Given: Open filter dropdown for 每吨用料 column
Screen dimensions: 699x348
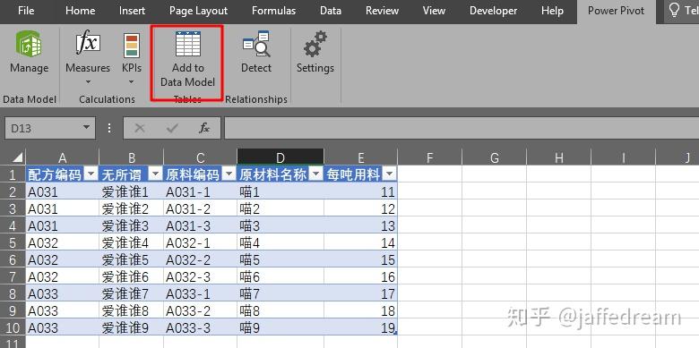Looking at the screenshot, I should point(389,174).
